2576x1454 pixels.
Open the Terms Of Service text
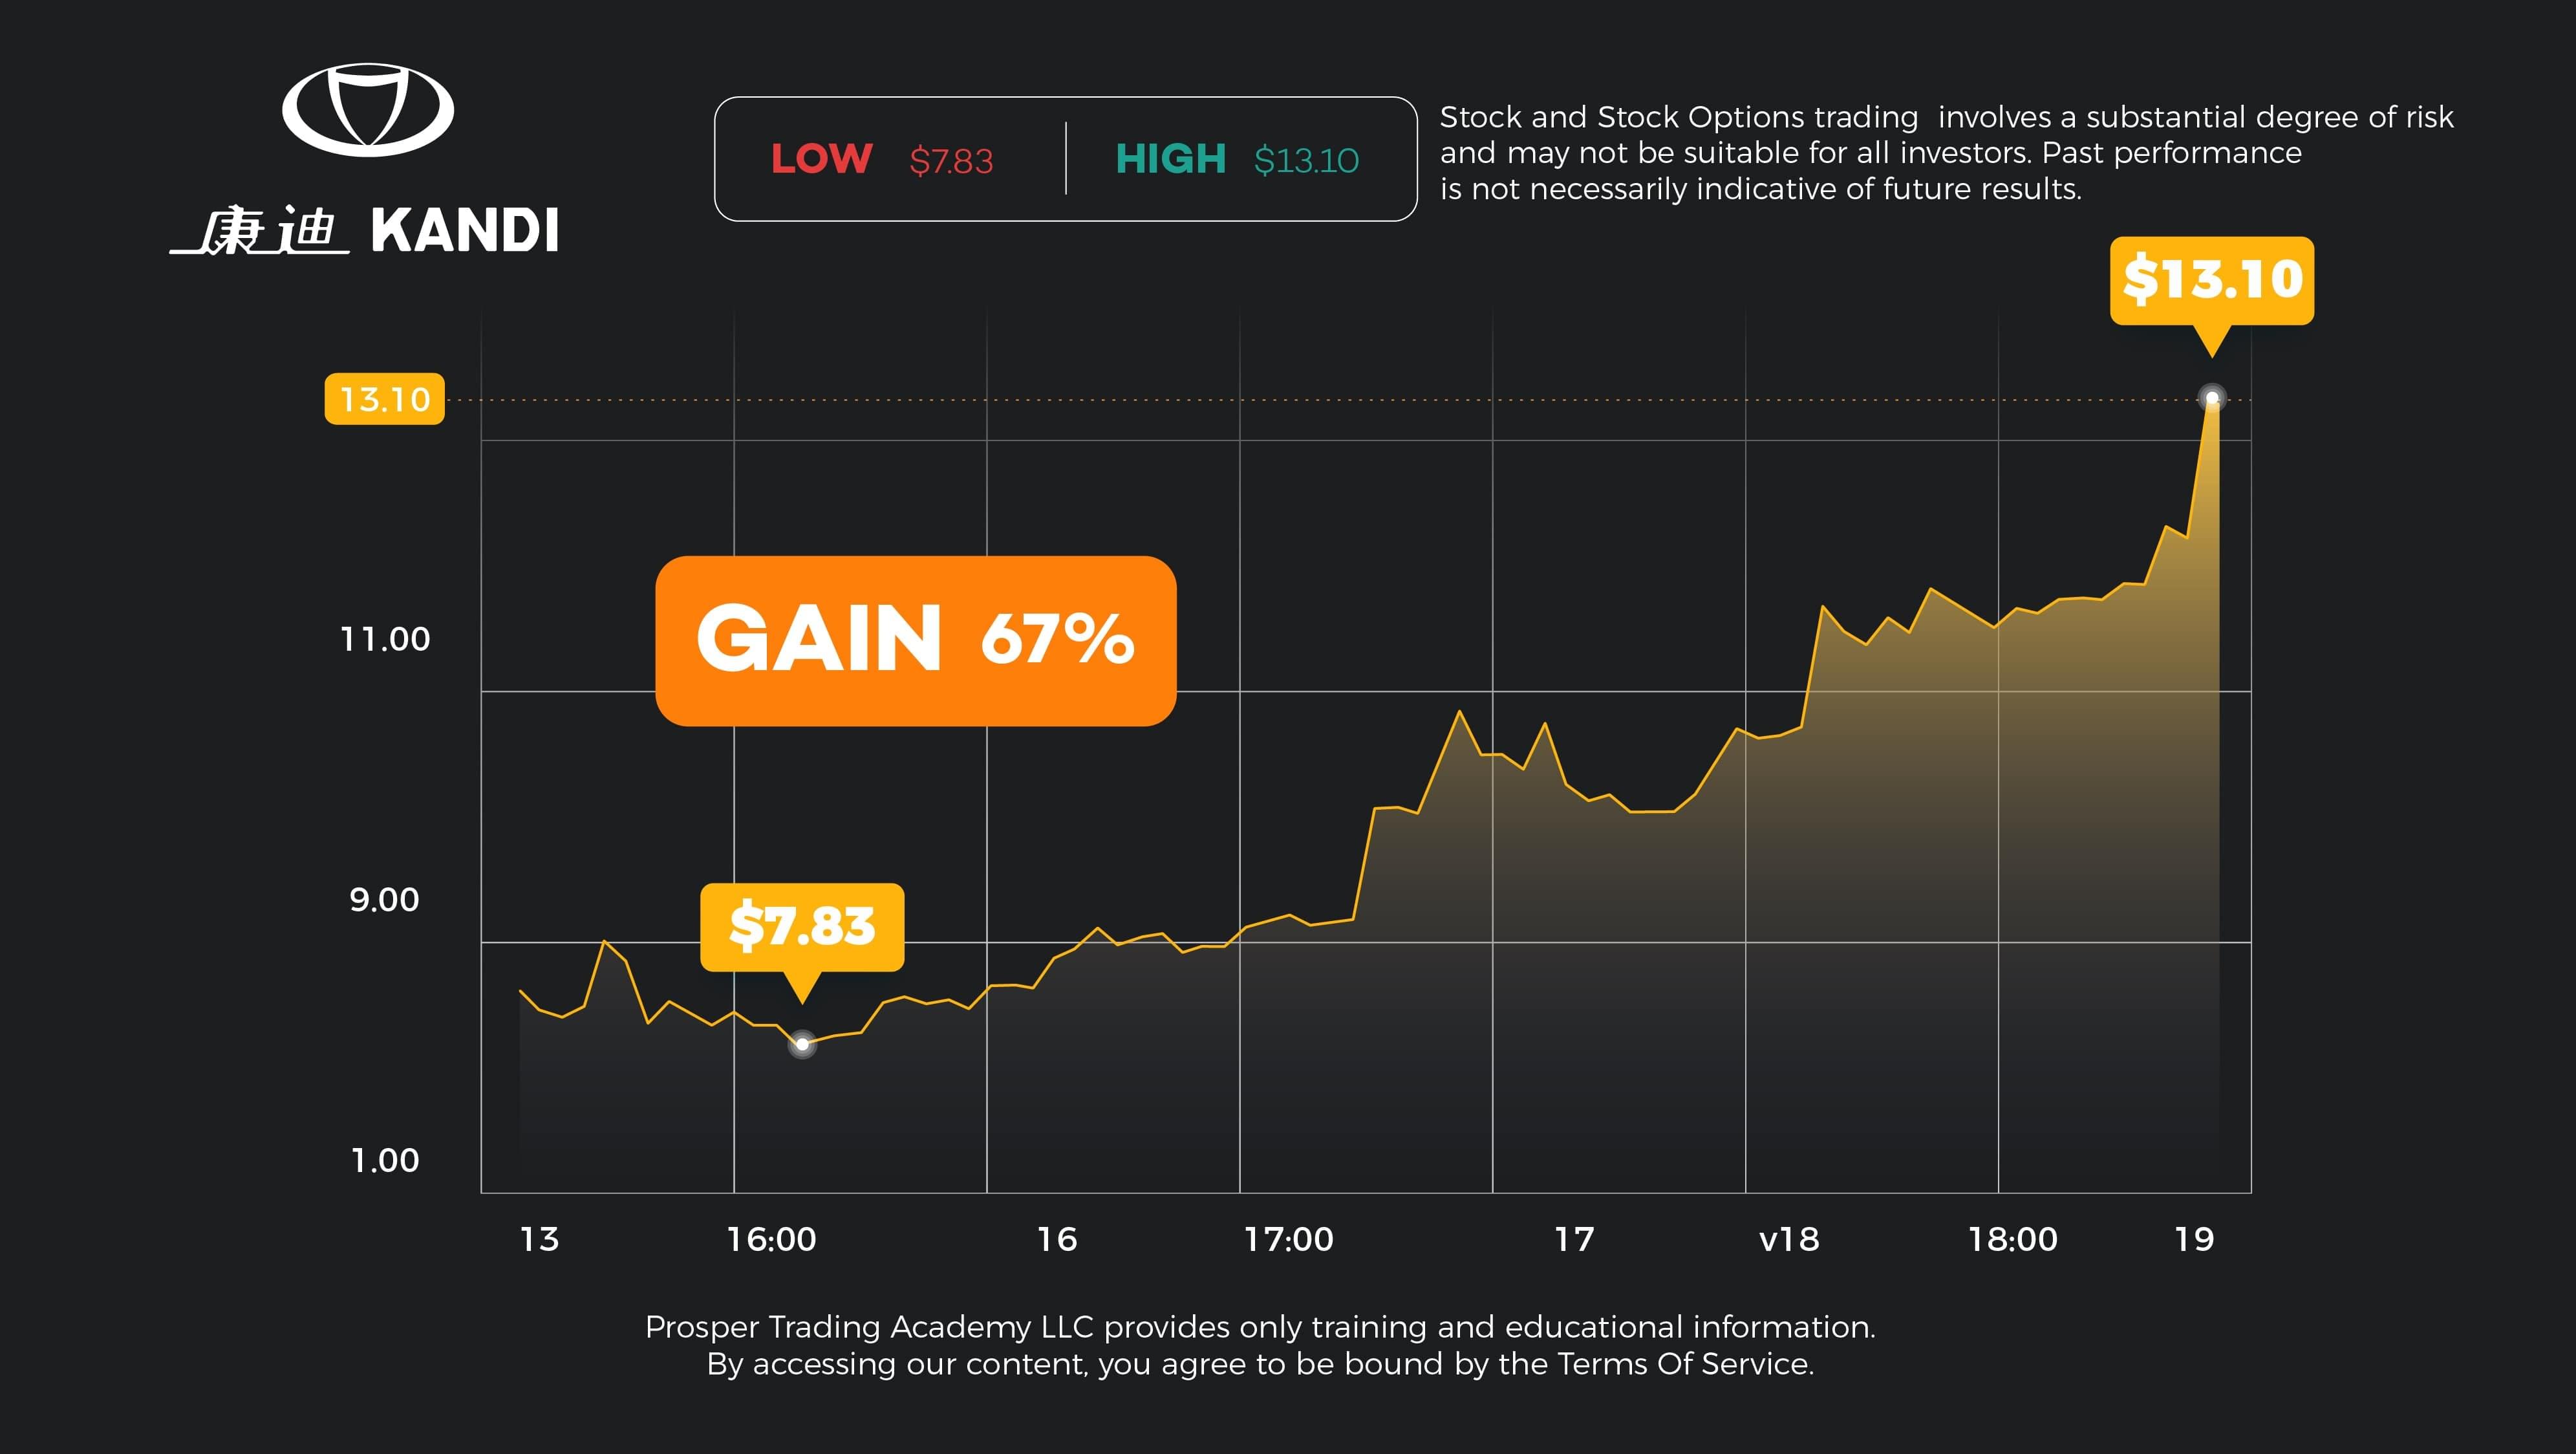point(1684,1364)
